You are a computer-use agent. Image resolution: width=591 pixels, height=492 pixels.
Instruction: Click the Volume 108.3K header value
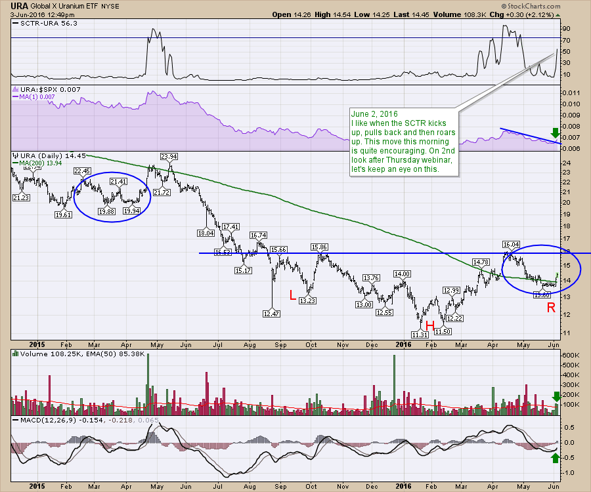(460, 14)
